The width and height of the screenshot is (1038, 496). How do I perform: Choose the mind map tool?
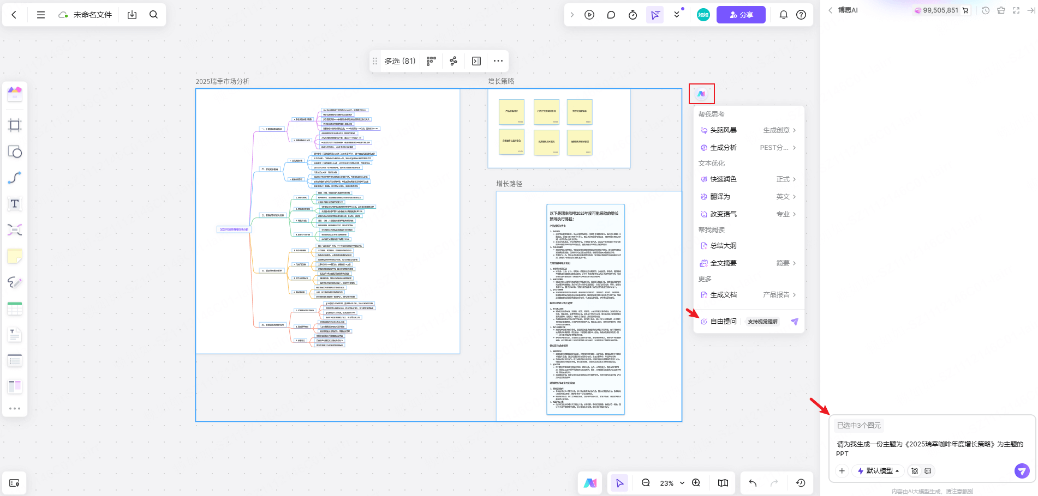[15, 229]
